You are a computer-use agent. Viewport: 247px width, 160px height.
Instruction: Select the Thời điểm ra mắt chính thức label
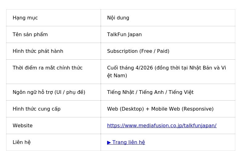tap(48, 68)
